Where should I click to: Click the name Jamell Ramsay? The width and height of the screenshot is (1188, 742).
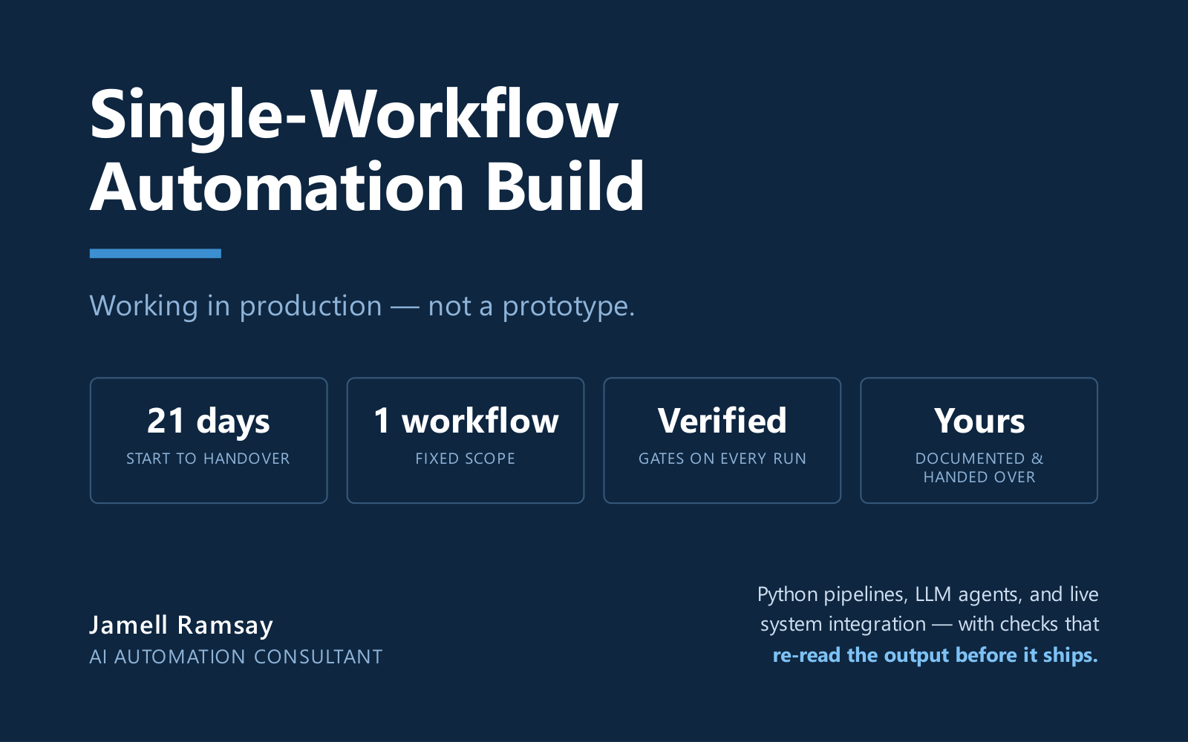tap(181, 626)
